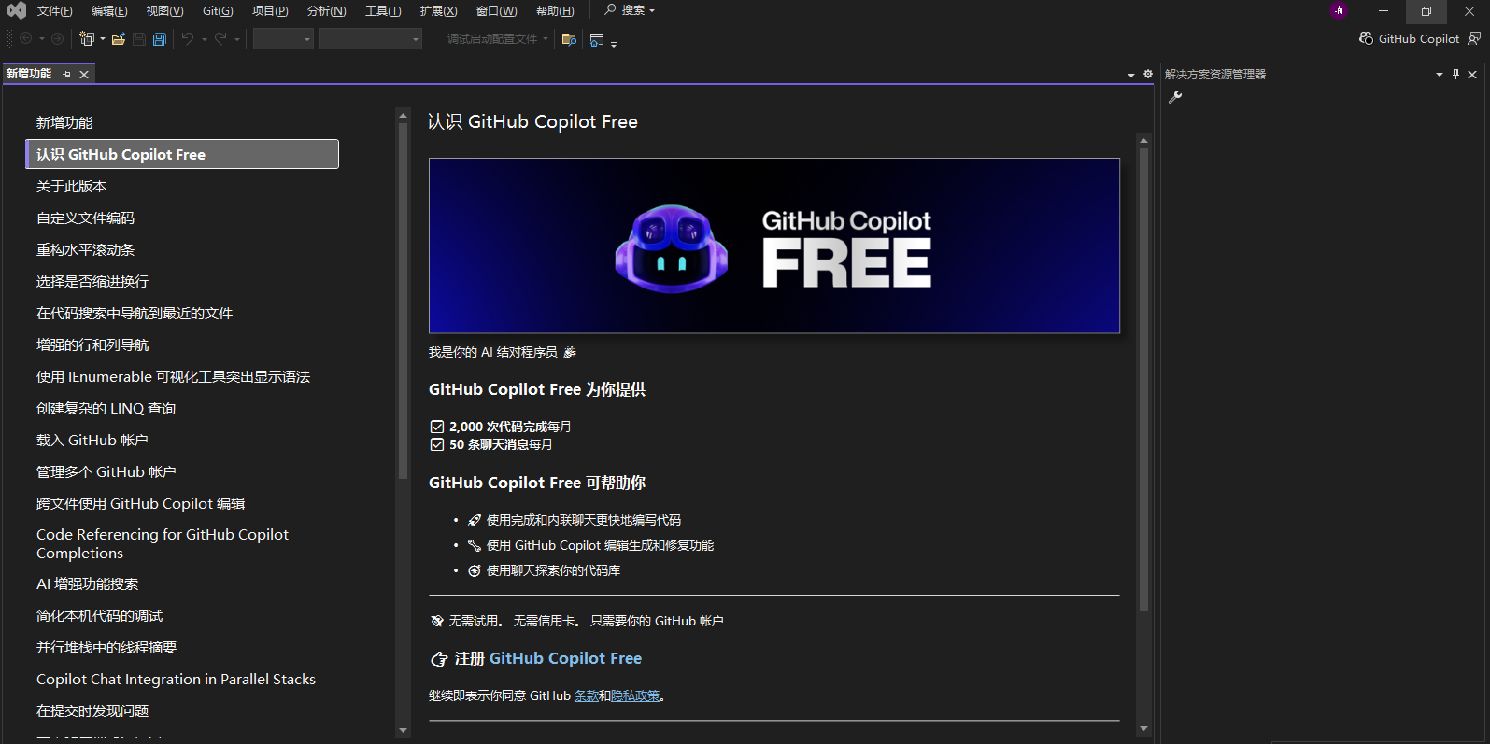Open the solution platform combo box

[x=371, y=39]
